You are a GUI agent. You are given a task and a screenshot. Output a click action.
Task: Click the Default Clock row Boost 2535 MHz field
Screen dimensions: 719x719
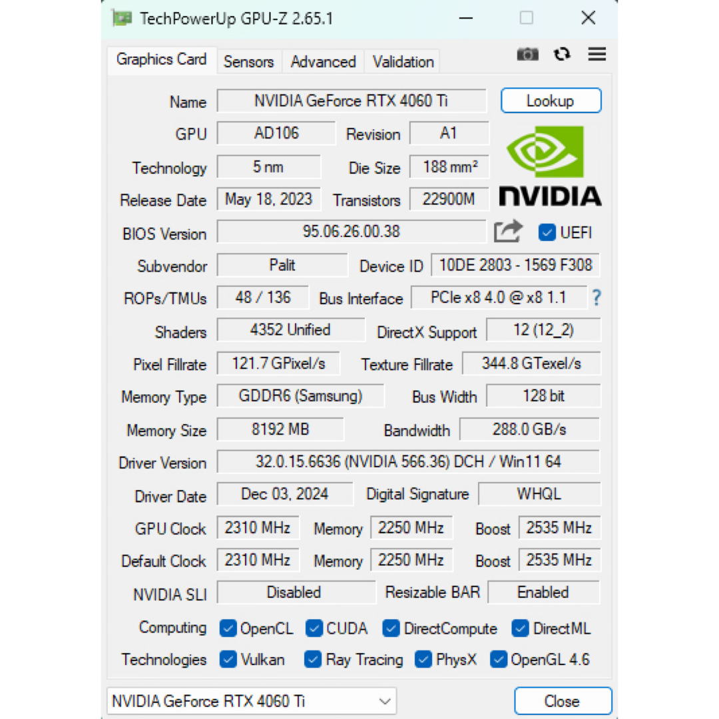click(559, 561)
